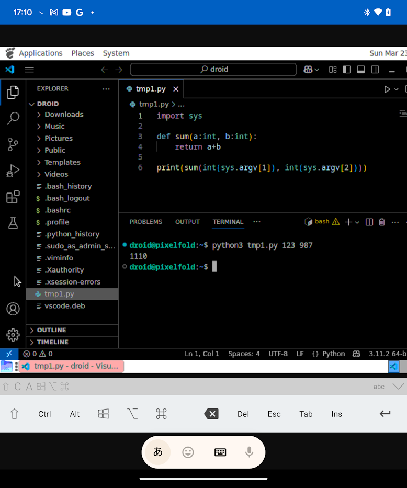Change encoding via UTF-8
Viewport: 407px width, 488px height.
[x=278, y=354]
